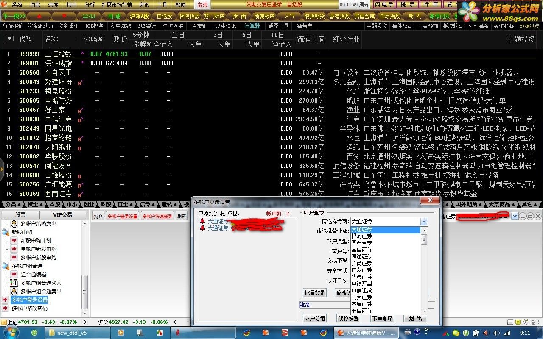Click the help question-mark tray icon

pos(417,332)
